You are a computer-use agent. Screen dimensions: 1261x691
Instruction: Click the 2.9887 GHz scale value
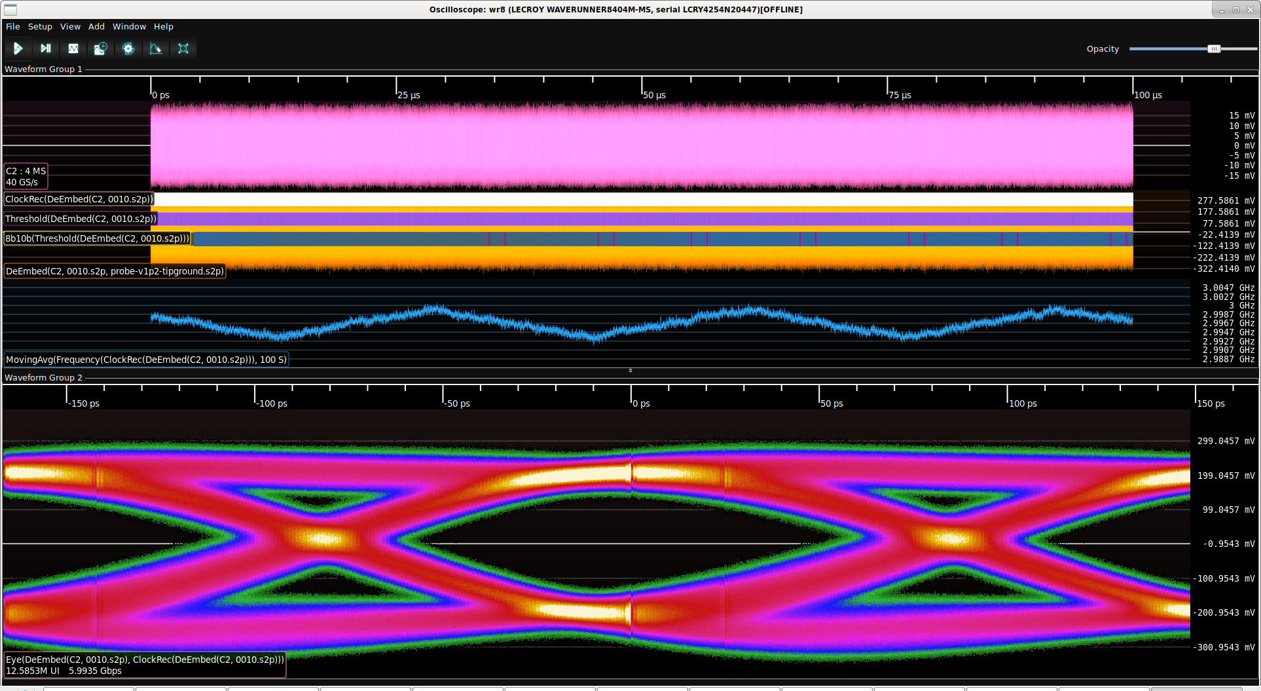click(1228, 359)
